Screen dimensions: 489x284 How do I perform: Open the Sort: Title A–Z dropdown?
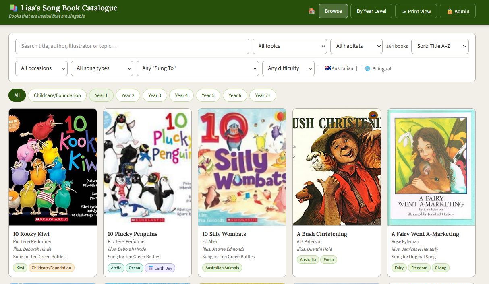440,46
